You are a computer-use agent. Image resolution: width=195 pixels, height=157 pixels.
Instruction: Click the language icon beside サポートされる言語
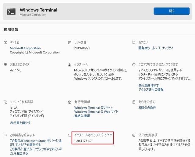(x=5, y=102)
